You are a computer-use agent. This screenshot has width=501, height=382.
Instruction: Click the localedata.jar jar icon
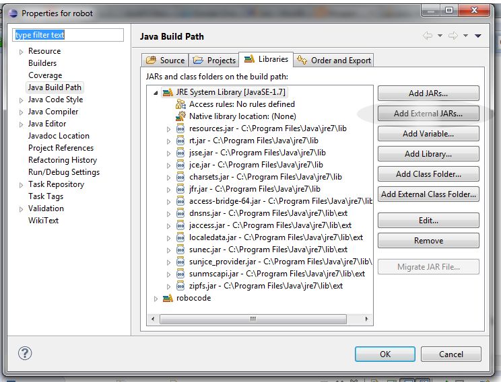[x=180, y=237]
